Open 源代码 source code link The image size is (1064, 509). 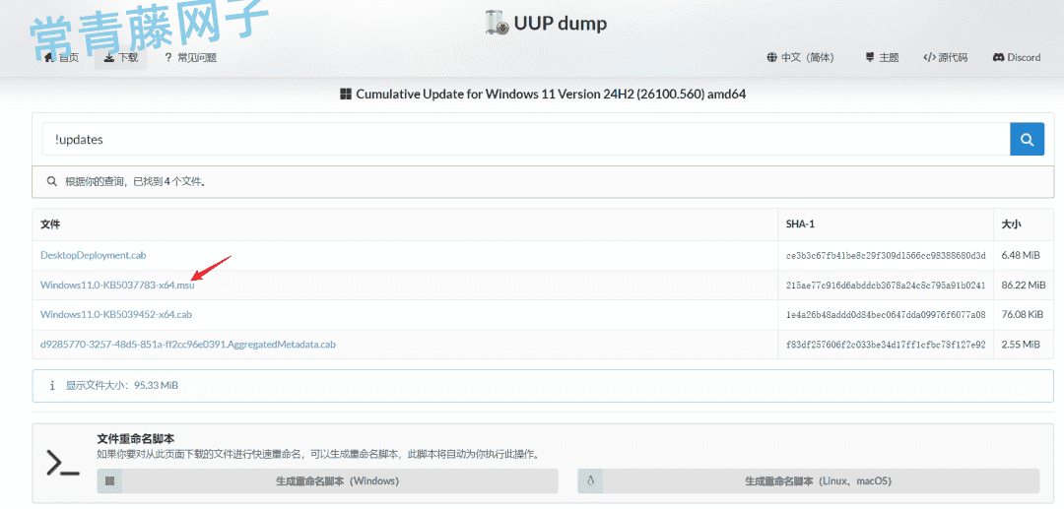[945, 58]
